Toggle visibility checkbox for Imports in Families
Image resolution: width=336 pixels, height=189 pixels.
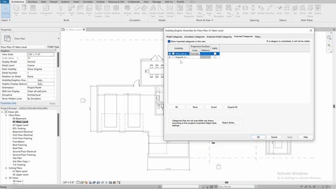(x=173, y=57)
